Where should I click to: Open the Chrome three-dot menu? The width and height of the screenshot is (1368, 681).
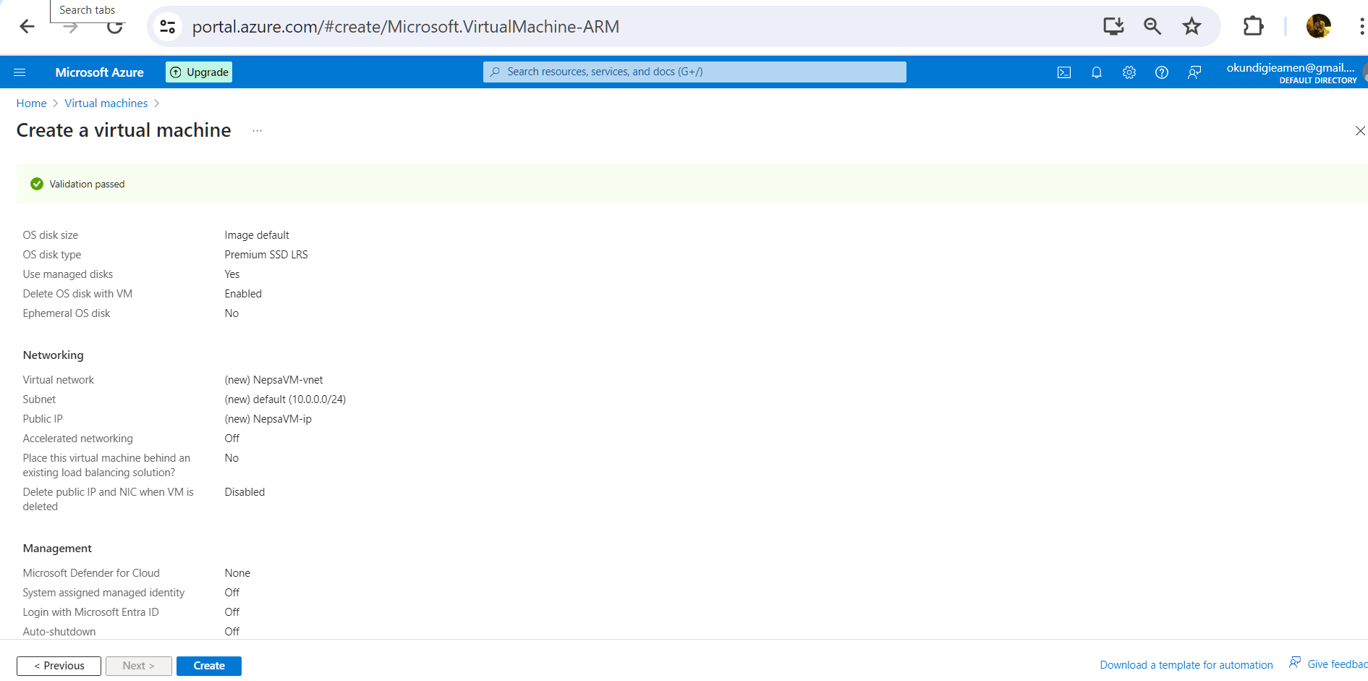(x=1361, y=27)
